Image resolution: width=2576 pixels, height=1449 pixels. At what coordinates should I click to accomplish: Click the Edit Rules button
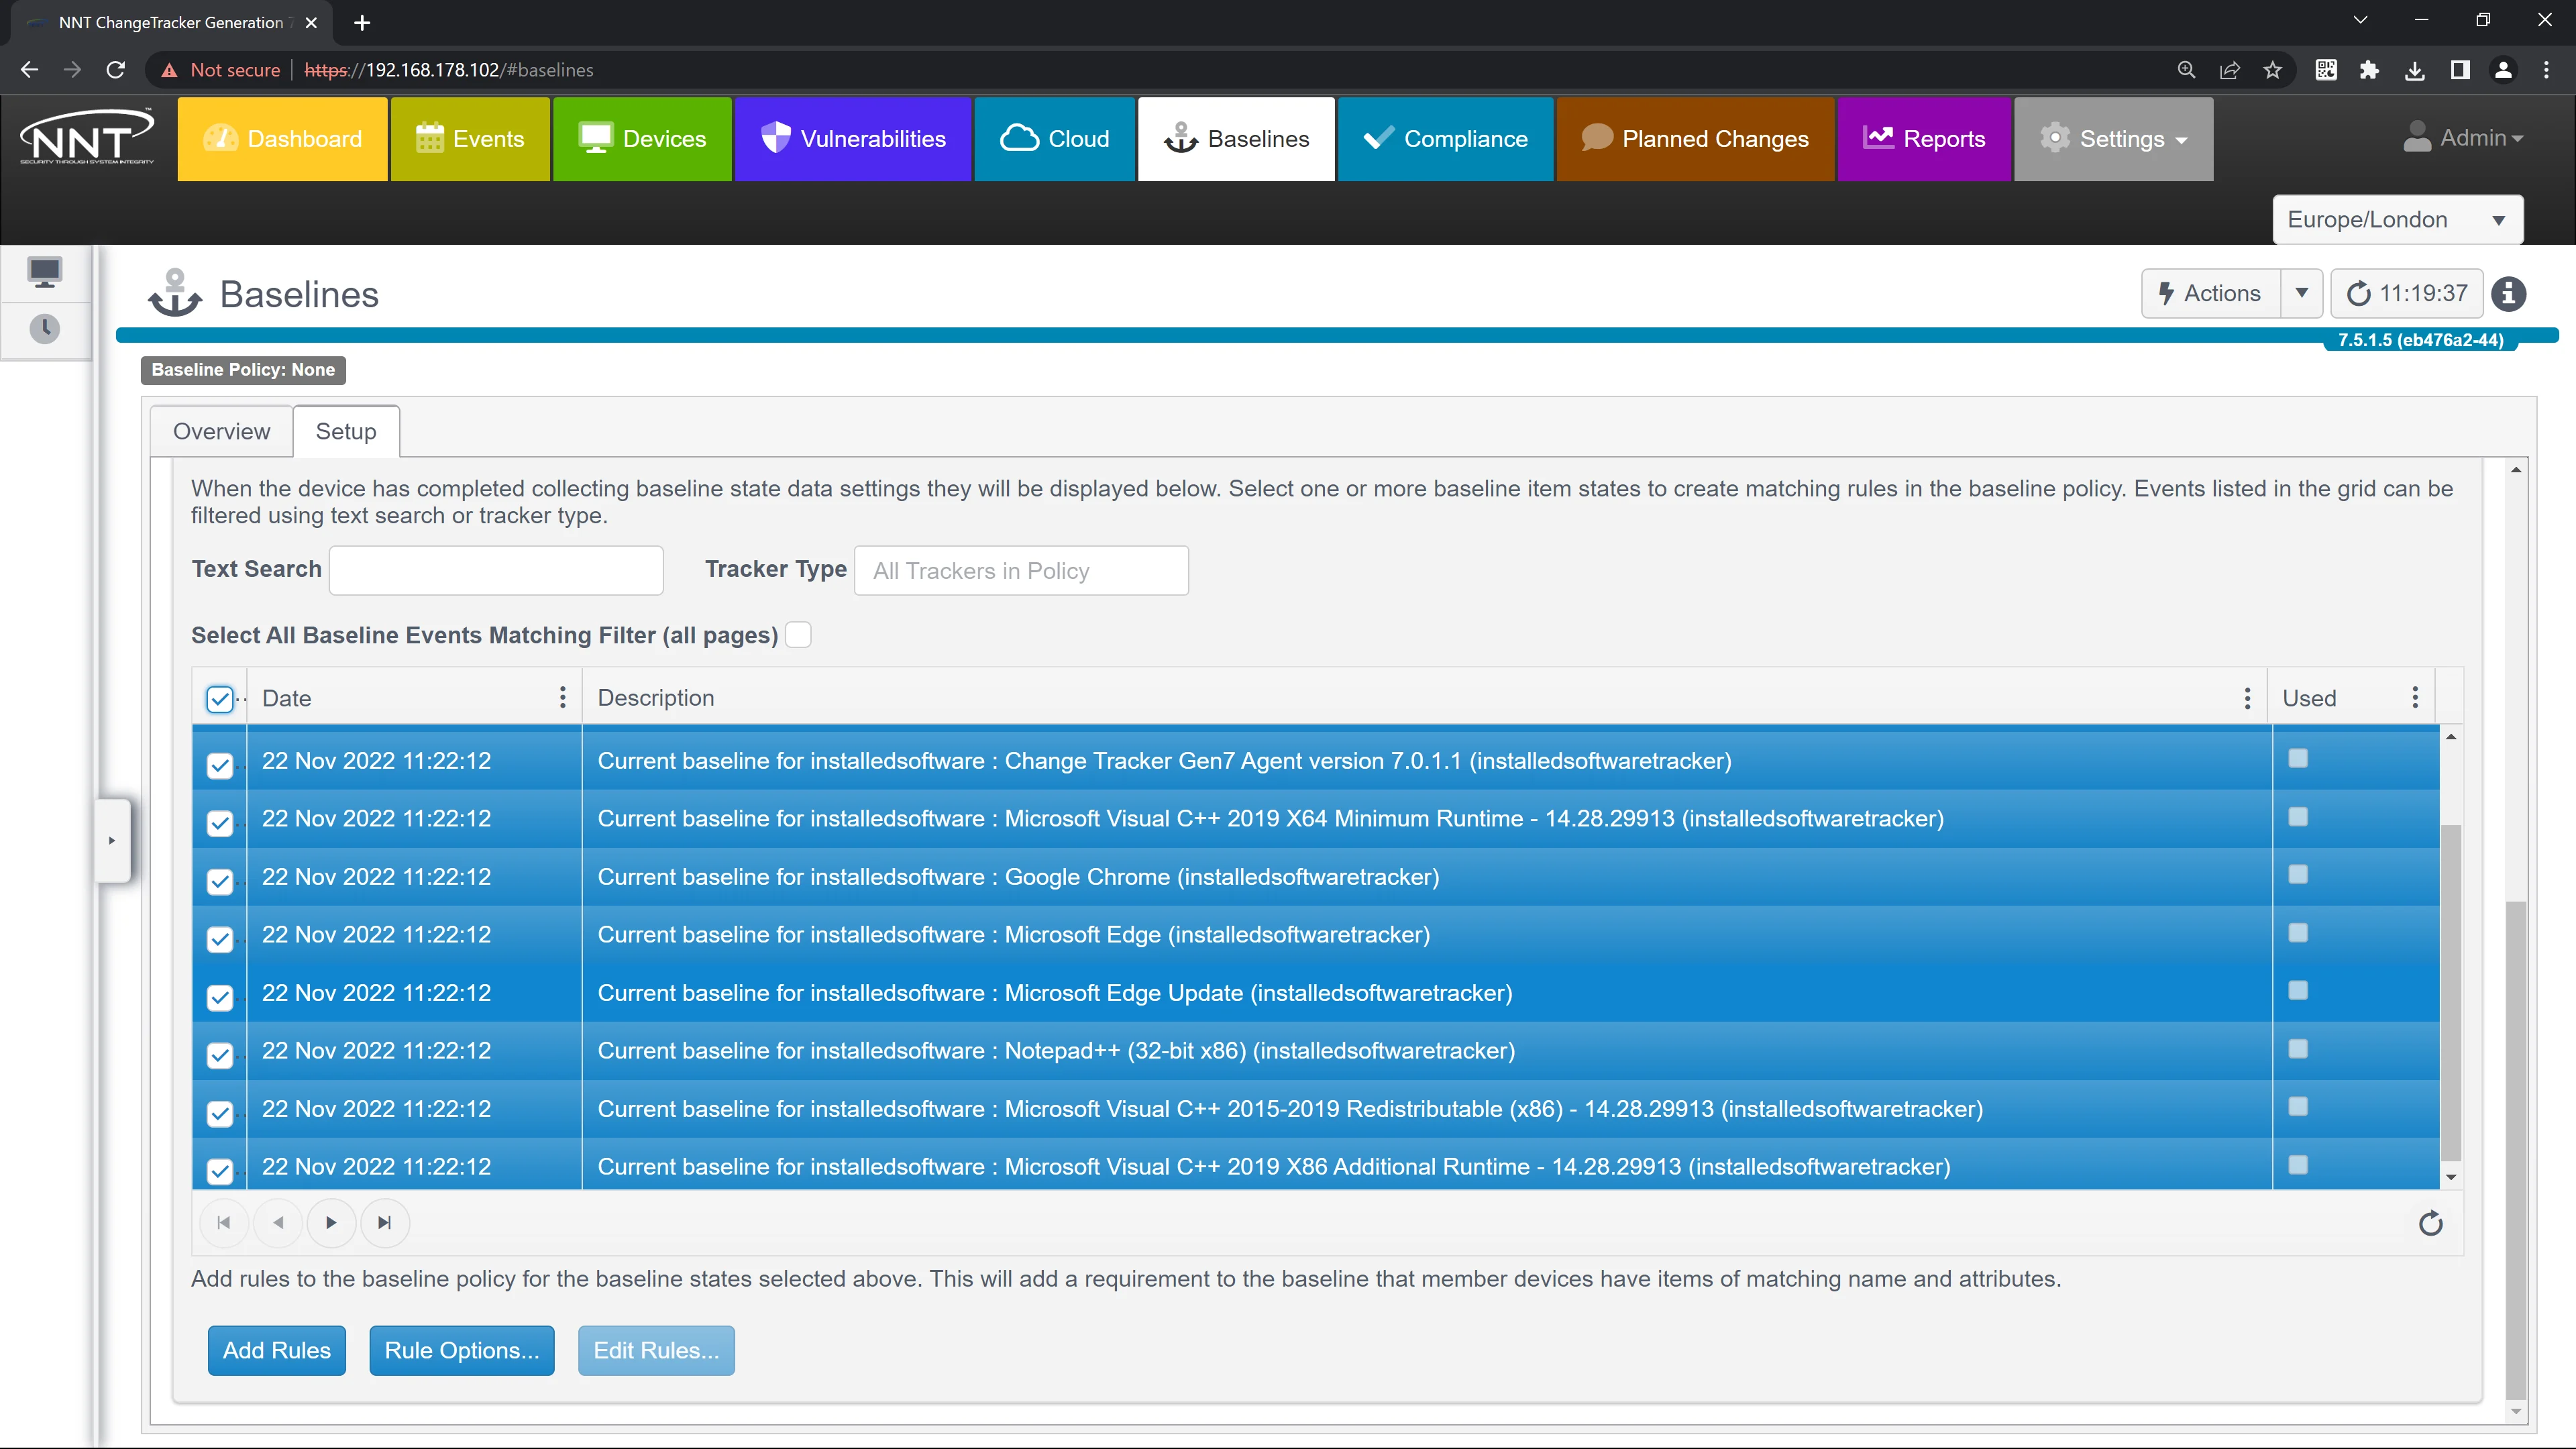[656, 1350]
